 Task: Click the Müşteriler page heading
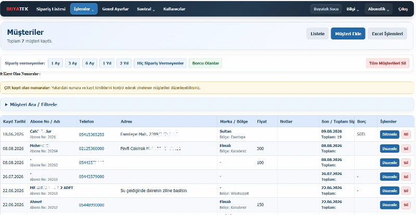tap(25, 32)
